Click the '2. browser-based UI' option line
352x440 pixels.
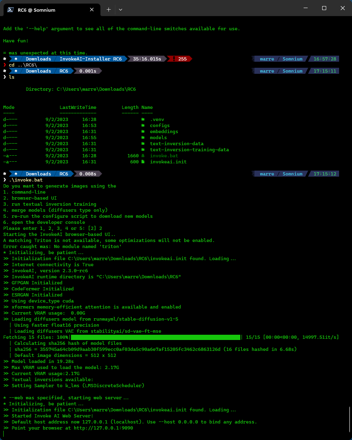tap(30, 198)
